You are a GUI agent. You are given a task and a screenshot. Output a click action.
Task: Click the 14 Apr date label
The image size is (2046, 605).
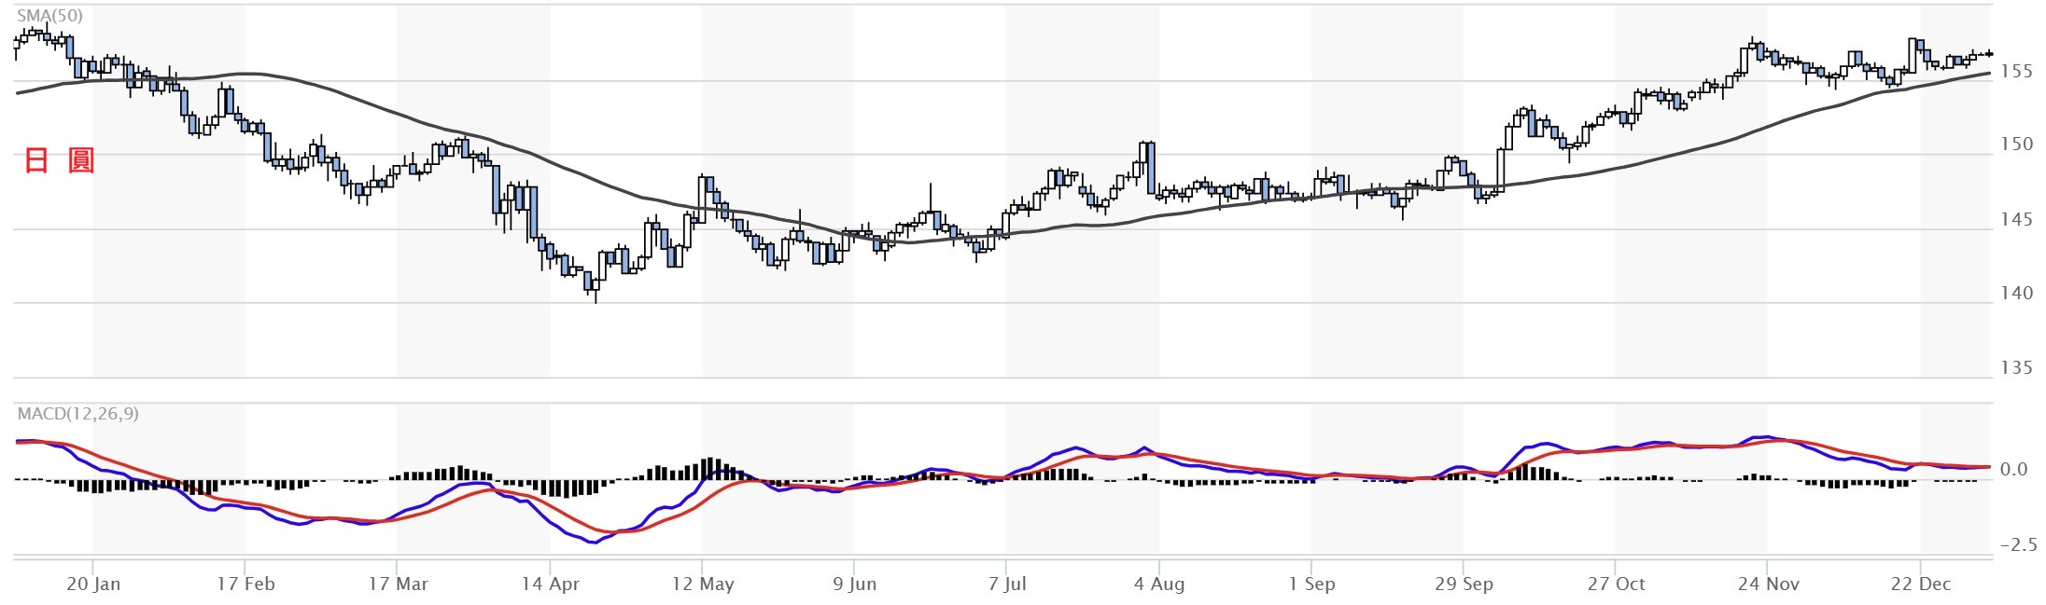pyautogui.click(x=550, y=584)
